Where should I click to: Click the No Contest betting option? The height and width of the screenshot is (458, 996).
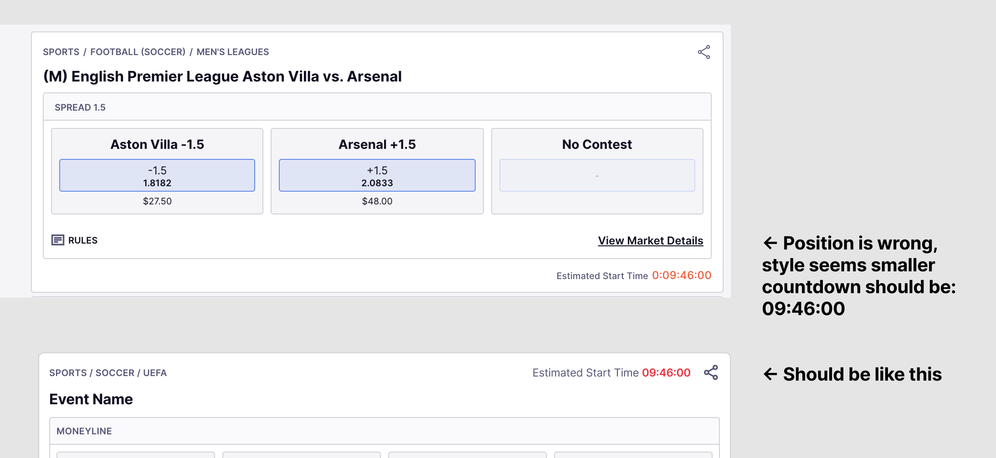pos(597,175)
